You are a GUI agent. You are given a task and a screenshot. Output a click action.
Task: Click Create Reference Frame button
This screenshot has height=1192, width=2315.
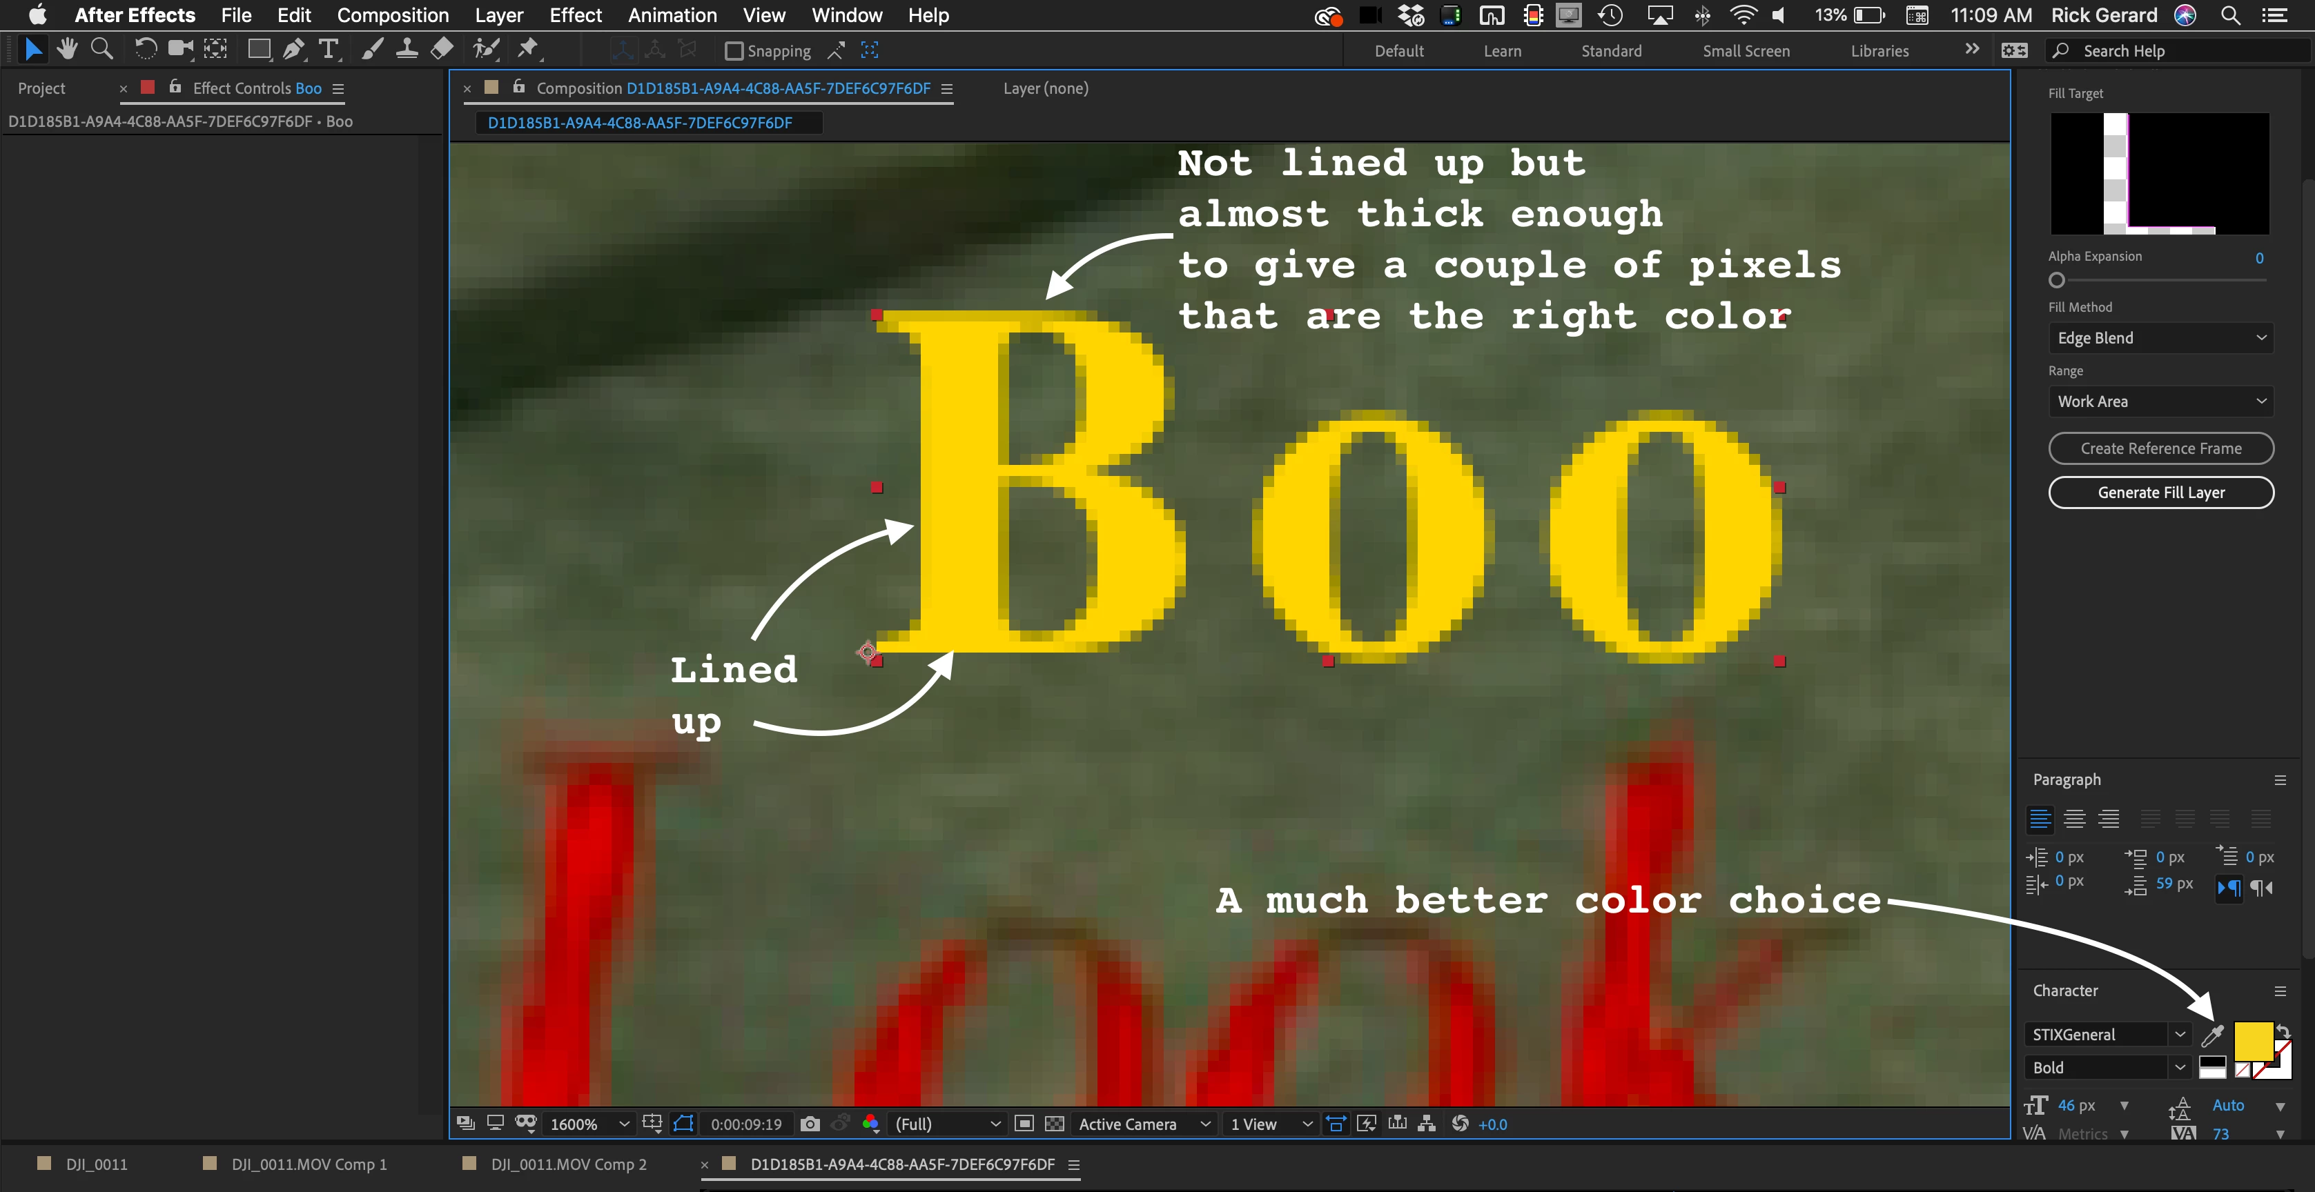[2160, 448]
